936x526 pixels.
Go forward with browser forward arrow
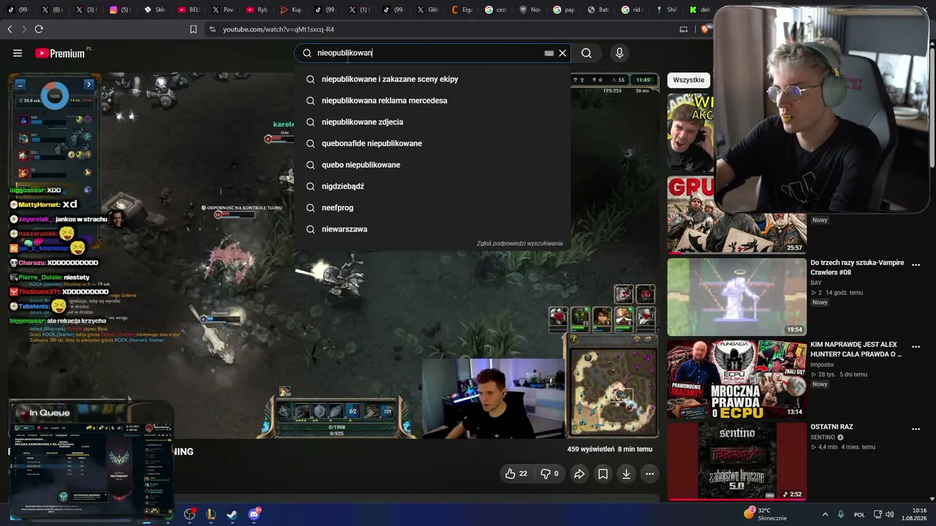(x=24, y=29)
